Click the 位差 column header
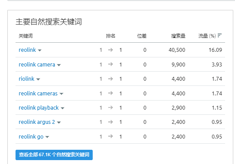 tap(142, 36)
